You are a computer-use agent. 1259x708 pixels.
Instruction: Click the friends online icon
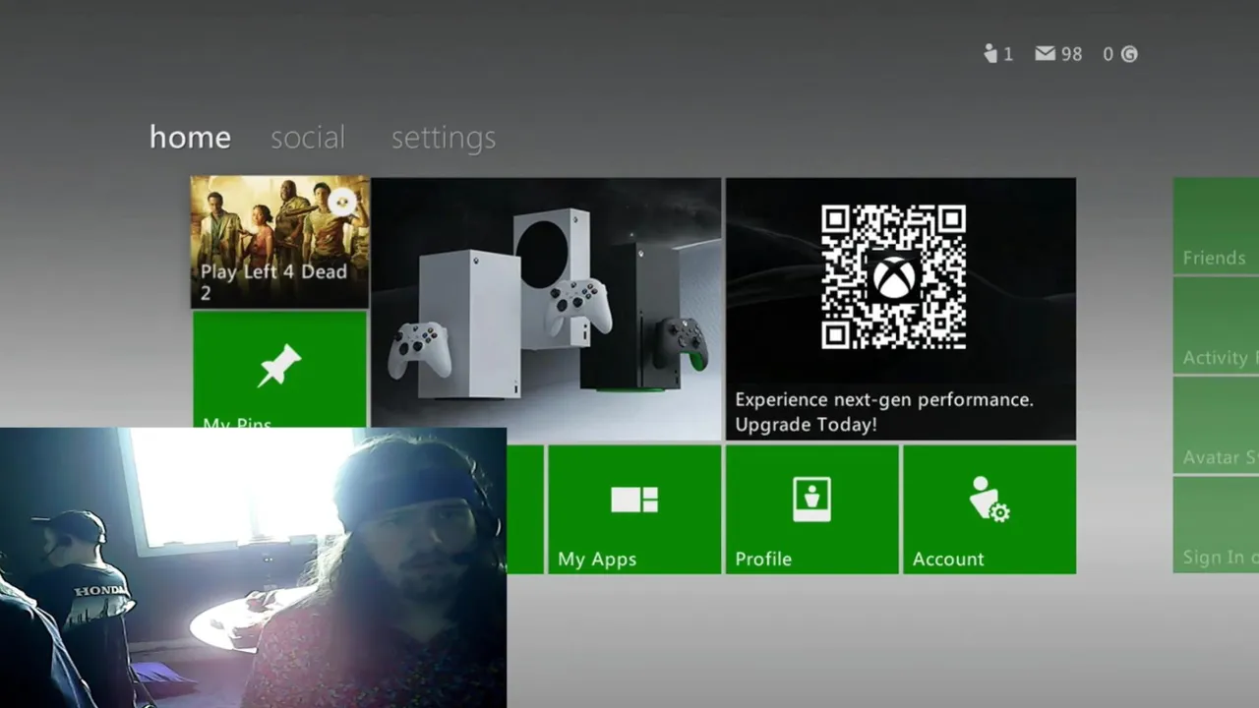(990, 53)
